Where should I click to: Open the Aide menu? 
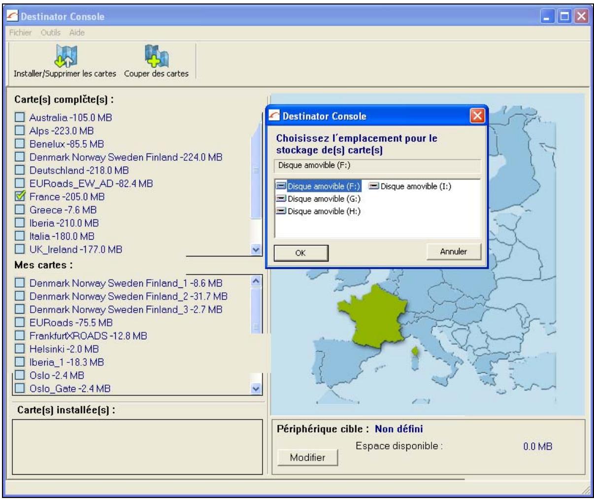[77, 33]
